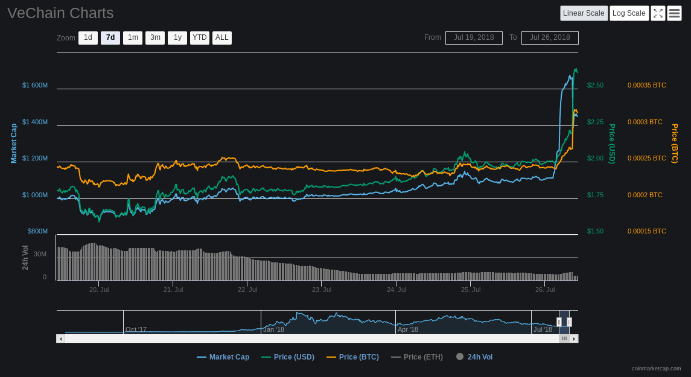The height and width of the screenshot is (377, 691).
Task: Click the 25. Jul axis label
Action: click(x=471, y=290)
